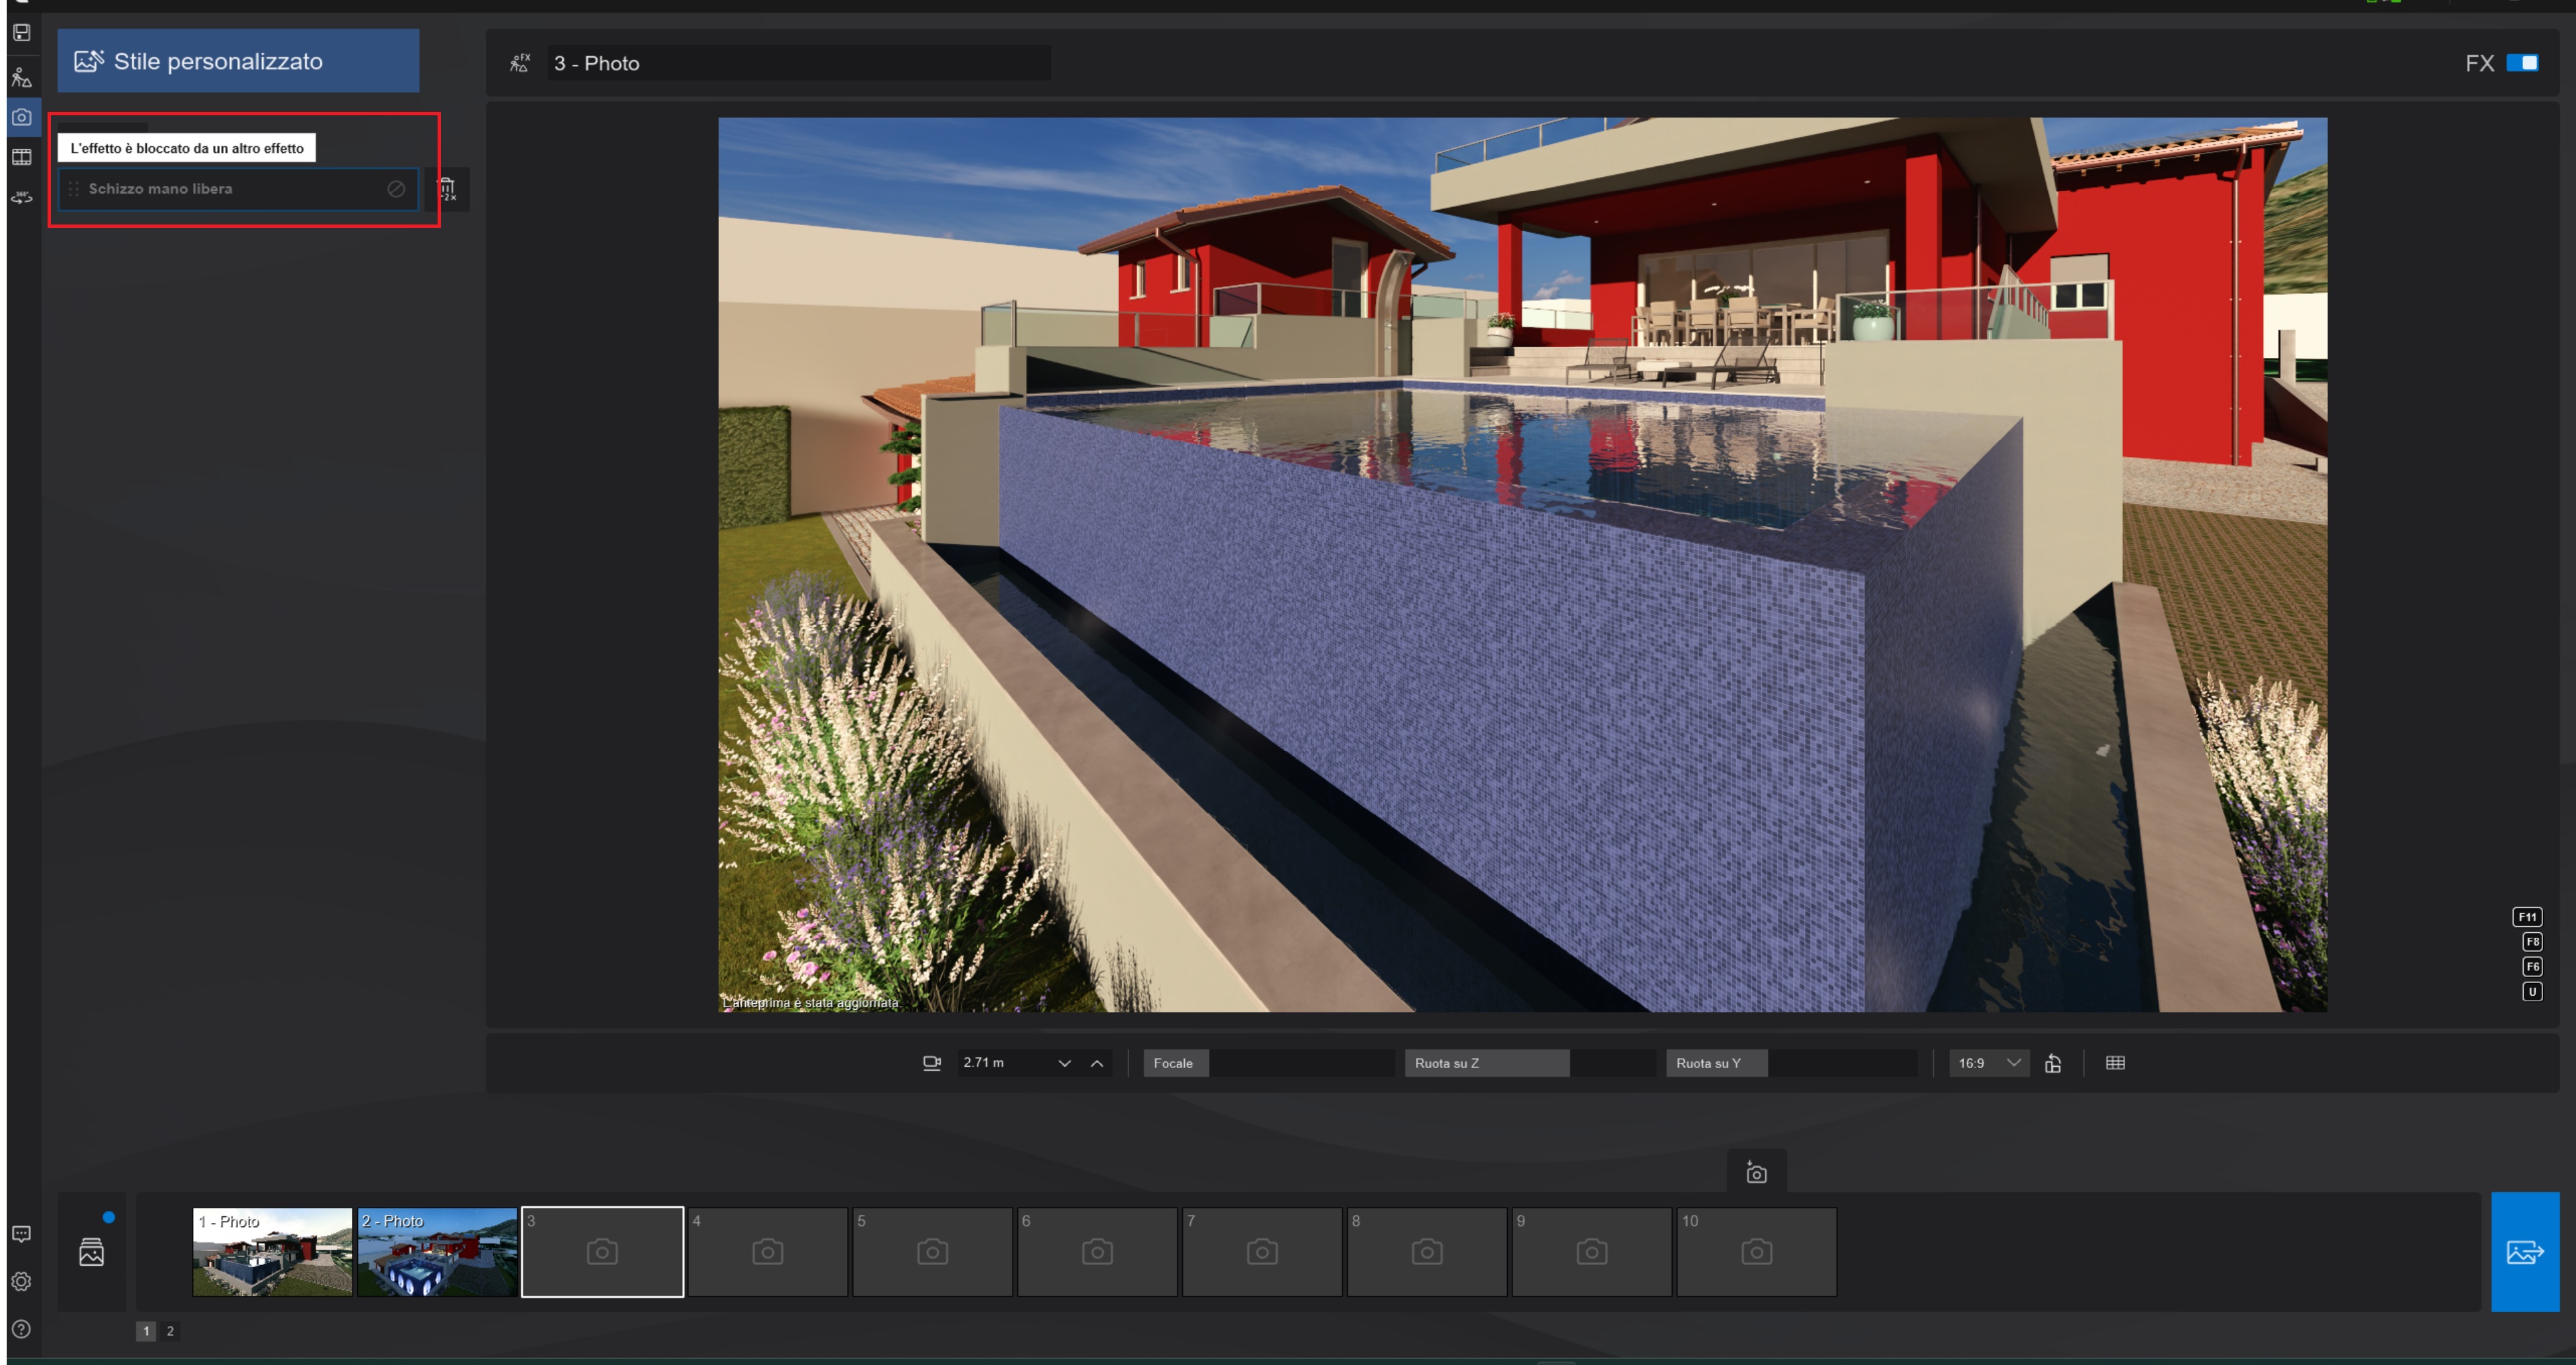
Task: Switch to photo set page 2
Action: (170, 1331)
